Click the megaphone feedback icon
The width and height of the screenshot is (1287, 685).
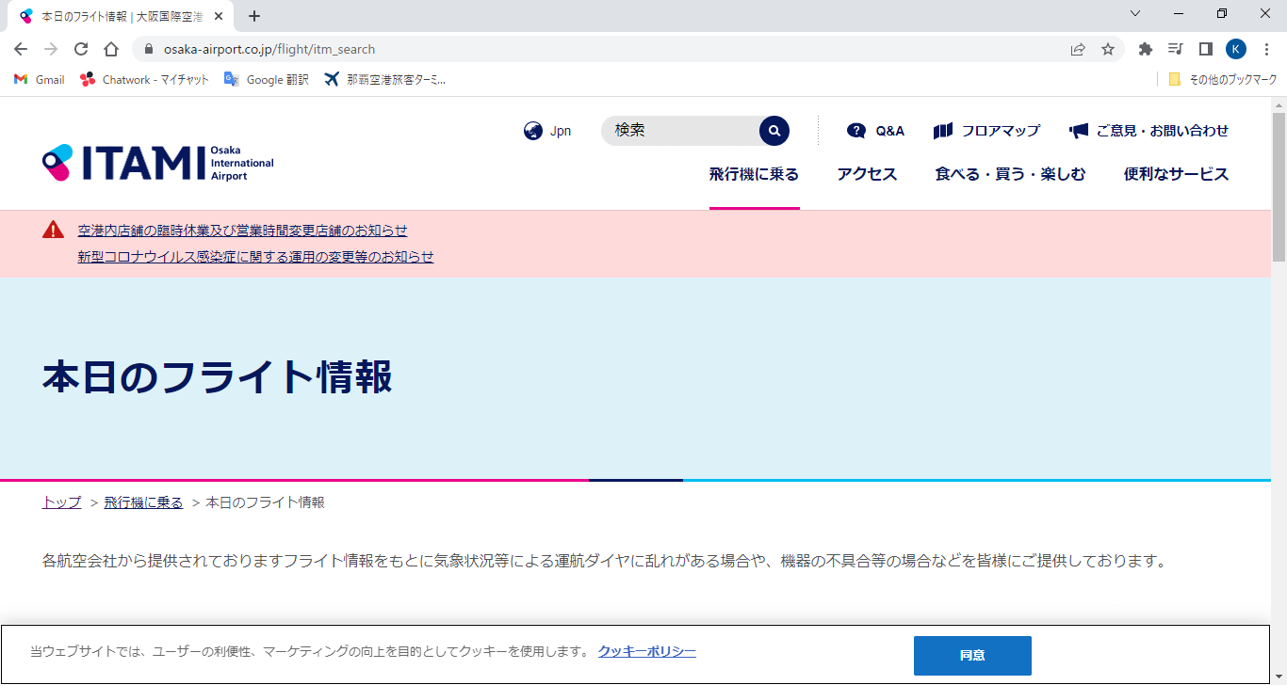[x=1079, y=131]
